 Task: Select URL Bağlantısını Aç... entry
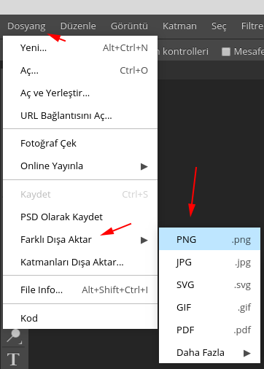tap(80, 116)
